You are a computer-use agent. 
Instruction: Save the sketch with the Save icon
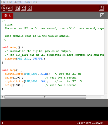pyautogui.click(x=29, y=8)
